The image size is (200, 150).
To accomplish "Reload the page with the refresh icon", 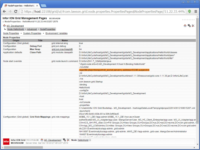I will 16,12.
